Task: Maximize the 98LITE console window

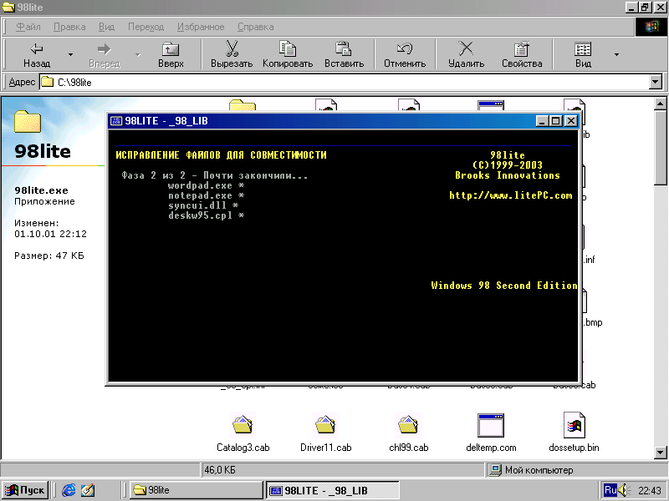Action: [555, 121]
